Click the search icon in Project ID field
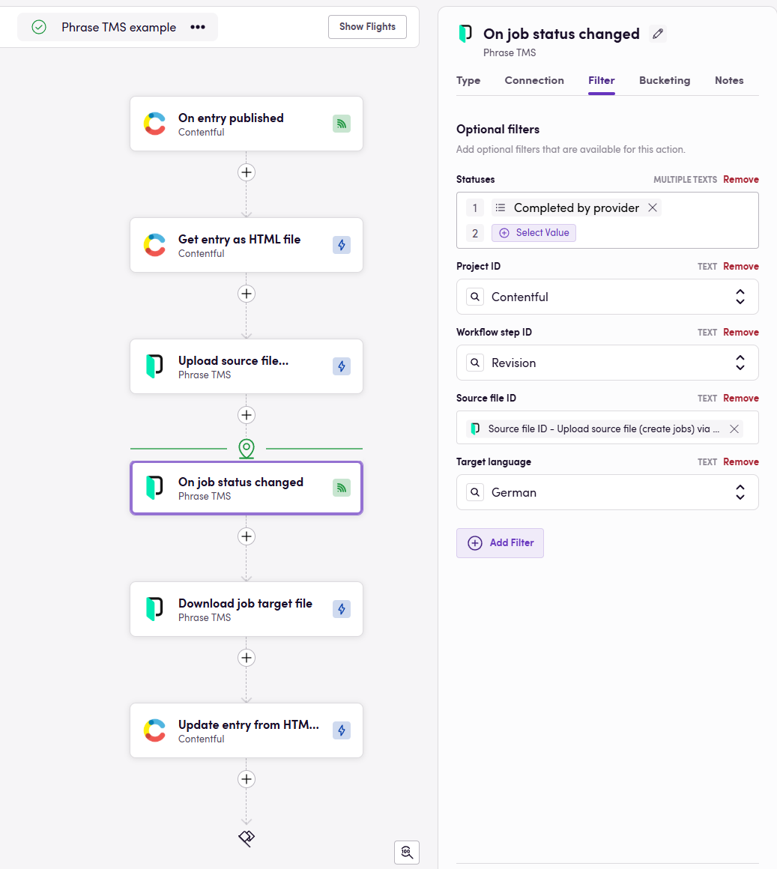The image size is (777, 869). [475, 297]
